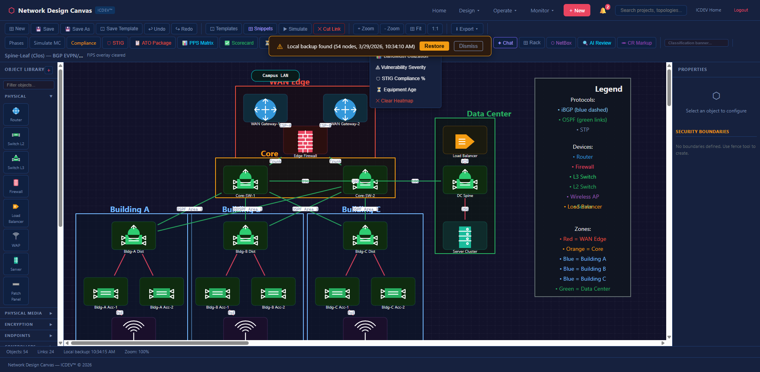Restore the local backup
This screenshot has width=760, height=372.
[434, 46]
